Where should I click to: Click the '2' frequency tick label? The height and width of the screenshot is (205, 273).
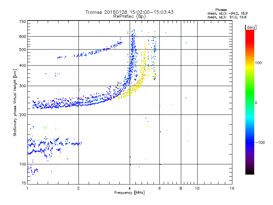(x=78, y=188)
